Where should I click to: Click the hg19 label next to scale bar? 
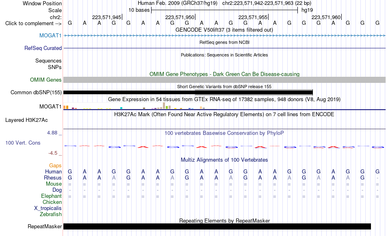click(307, 10)
